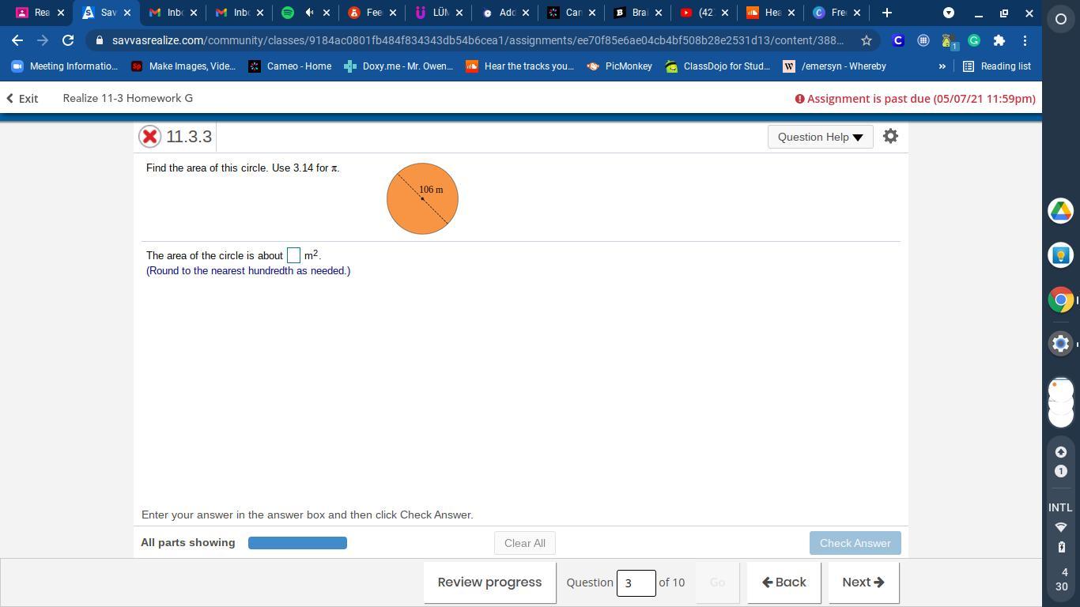Open the clock in the system tray
This screenshot has width=1080, height=607.
tap(1061, 579)
